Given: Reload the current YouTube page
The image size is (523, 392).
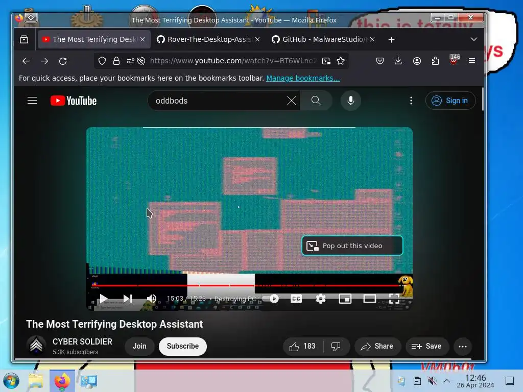Looking at the screenshot, I should pyautogui.click(x=63, y=61).
